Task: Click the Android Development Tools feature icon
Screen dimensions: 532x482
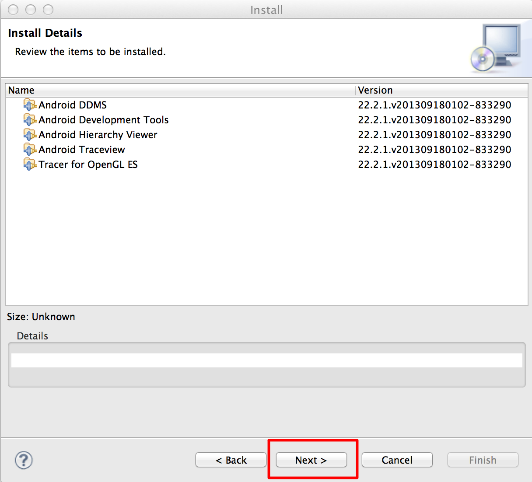Action: [x=30, y=120]
